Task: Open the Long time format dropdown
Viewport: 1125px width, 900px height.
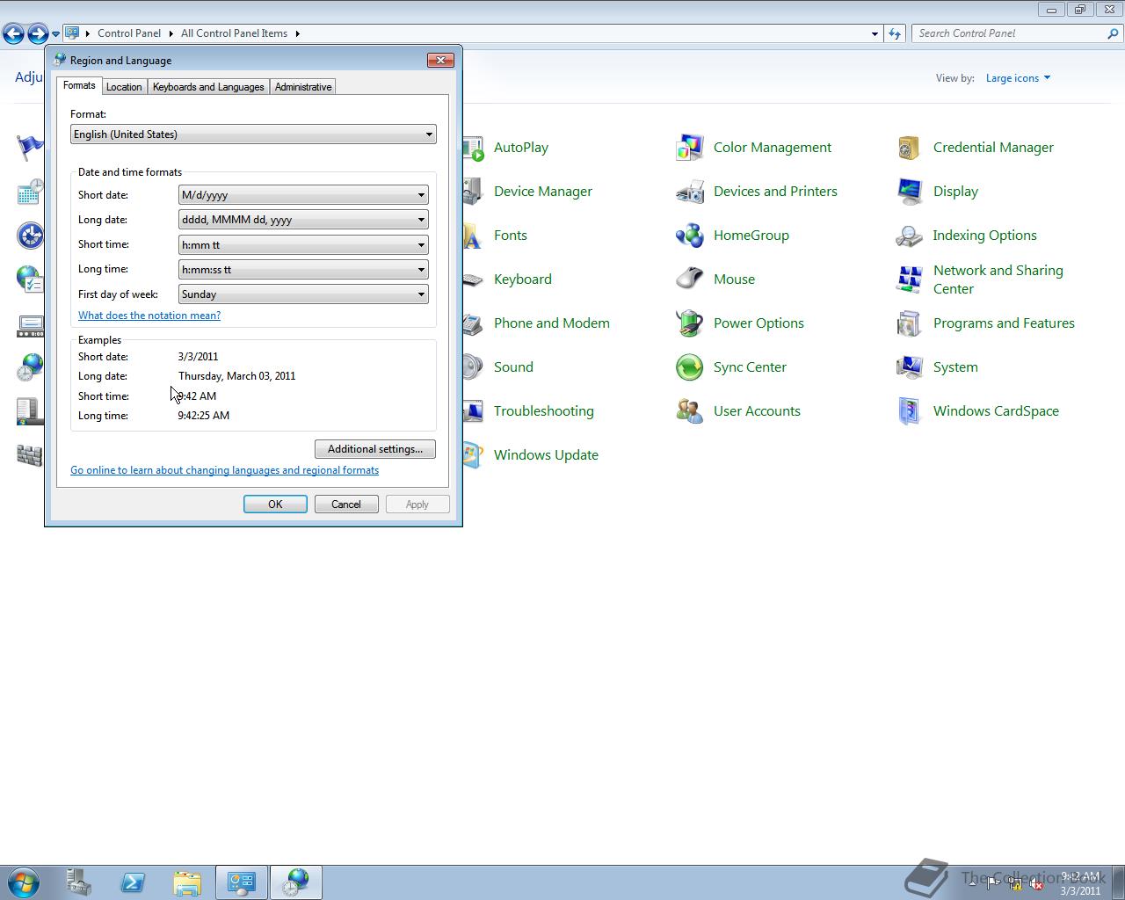Action: click(303, 270)
